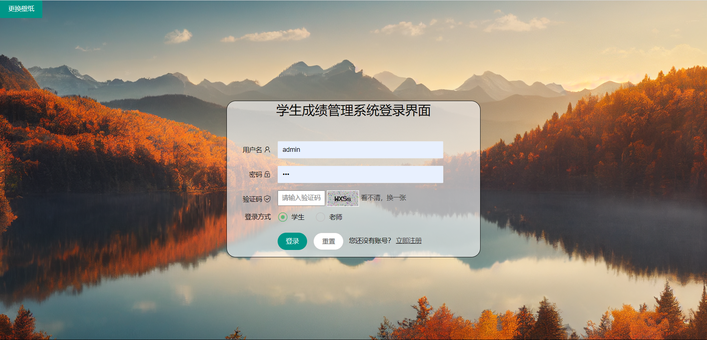Focus the username field containing admin

[360, 150]
